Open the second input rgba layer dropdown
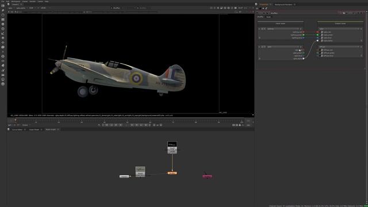368x207 pixels. [284, 47]
